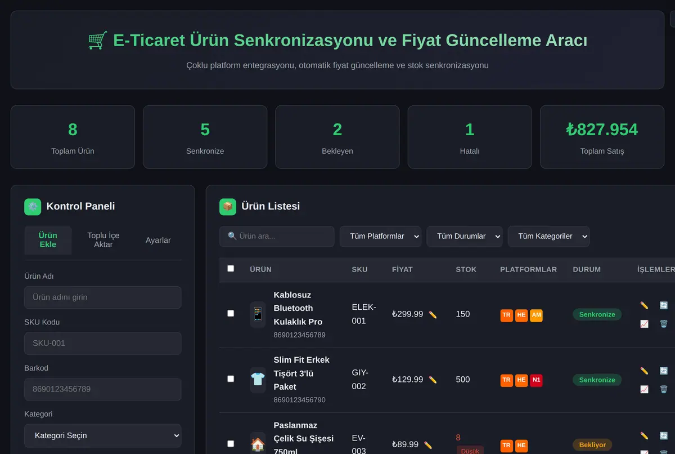Delete the Slim Fit Erkek Tişört product

pos(664,389)
